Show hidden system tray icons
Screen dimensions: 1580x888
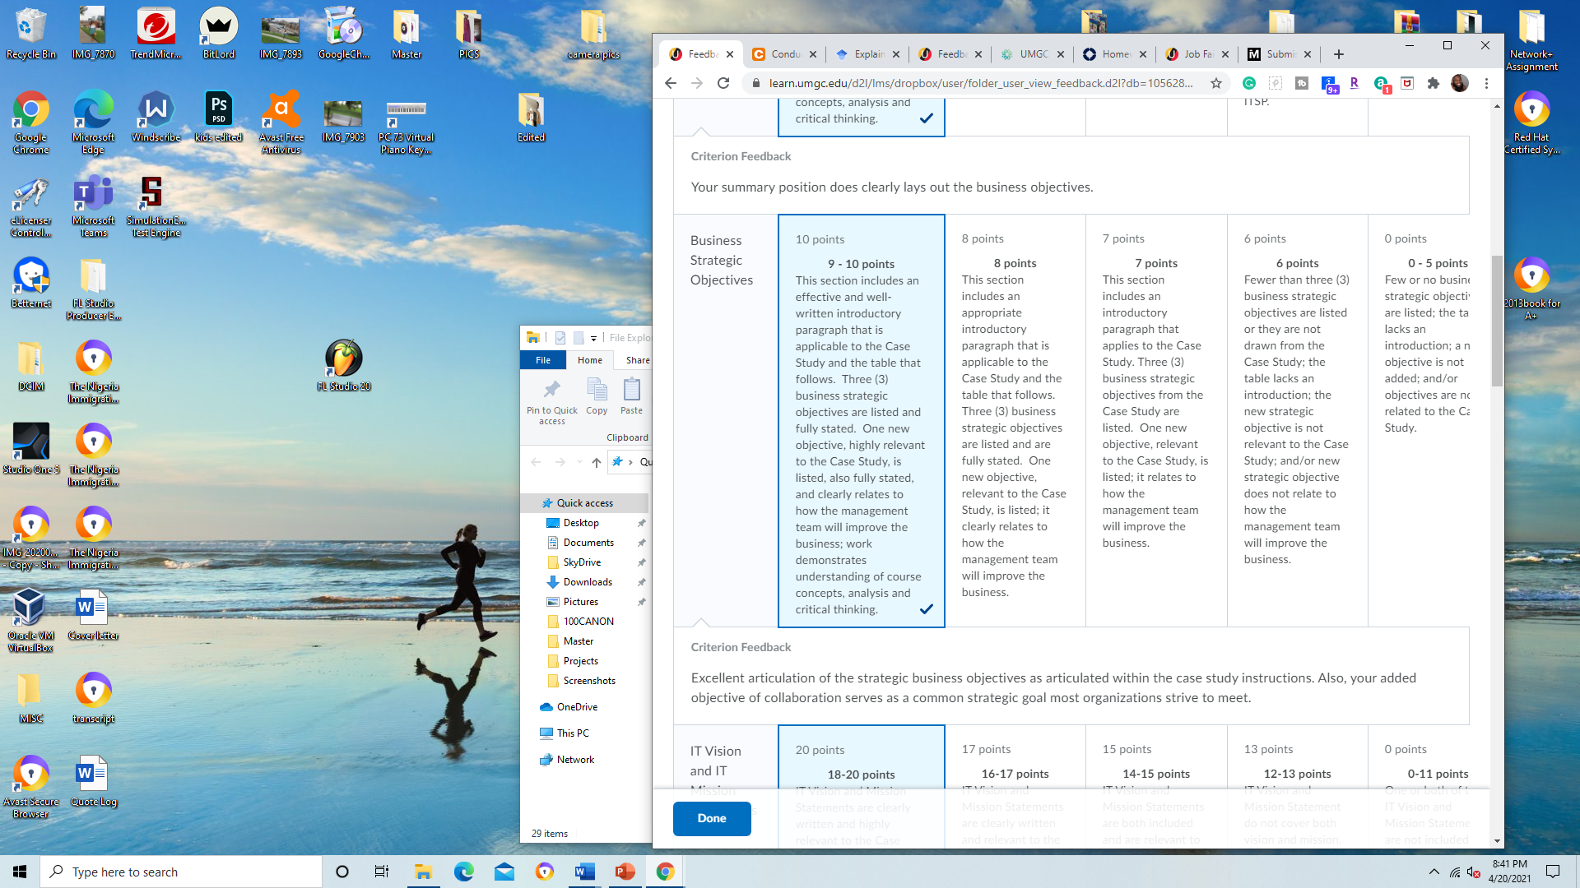(1434, 872)
